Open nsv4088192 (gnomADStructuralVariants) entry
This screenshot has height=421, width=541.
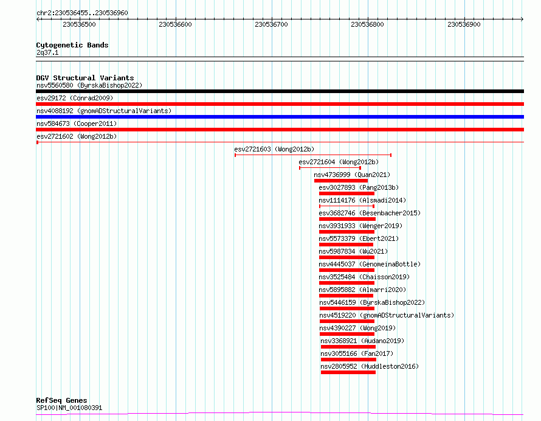pos(104,111)
